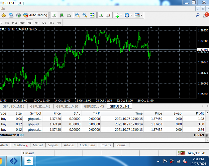Select the M15 timeframe button
209x166 pixels.
tap(15, 23)
